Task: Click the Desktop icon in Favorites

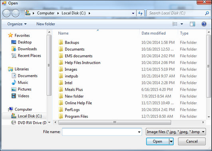Action: [14, 42]
